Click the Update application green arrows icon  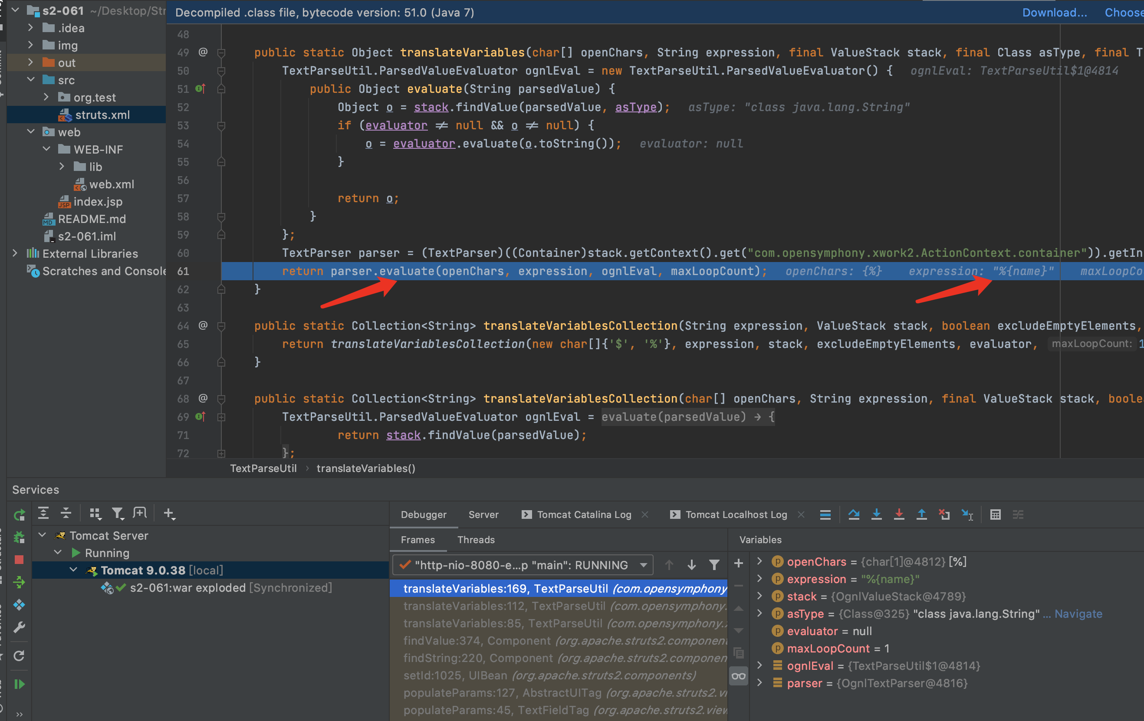point(20,582)
